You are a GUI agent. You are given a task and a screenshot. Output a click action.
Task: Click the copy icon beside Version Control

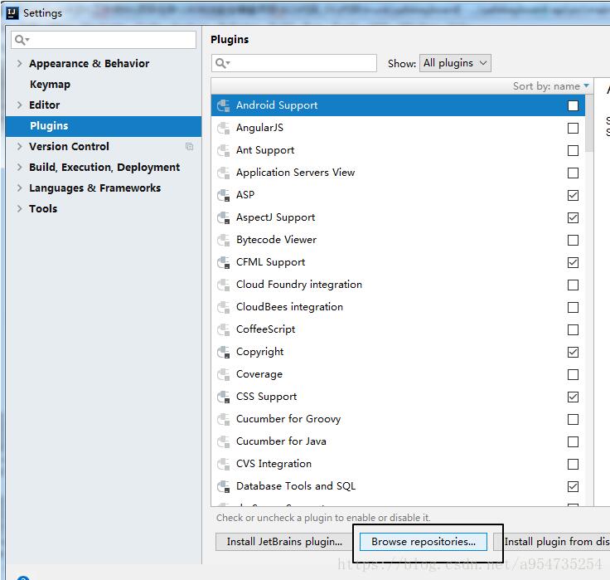pos(189,147)
